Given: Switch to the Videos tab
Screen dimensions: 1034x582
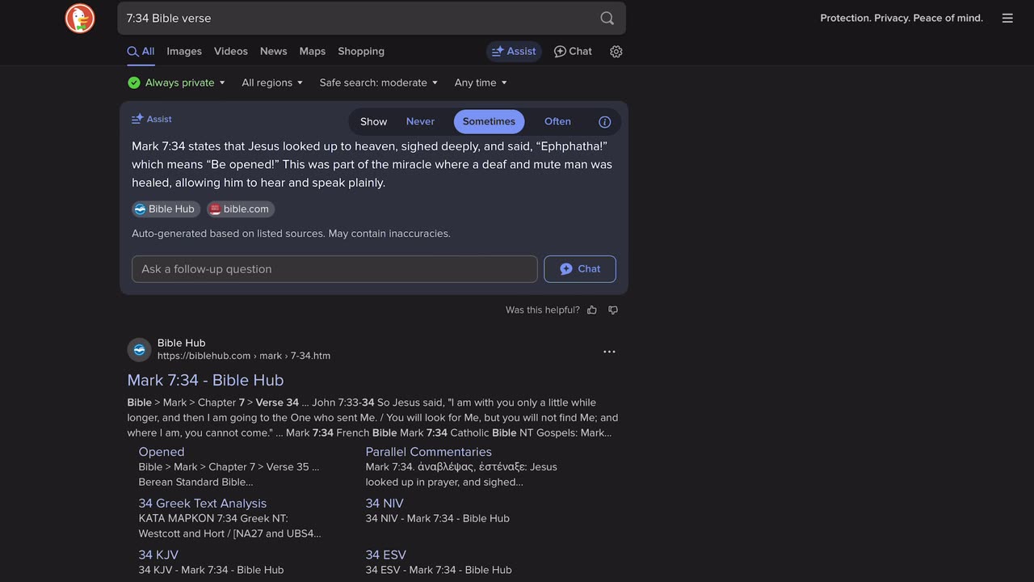Looking at the screenshot, I should click(x=231, y=52).
